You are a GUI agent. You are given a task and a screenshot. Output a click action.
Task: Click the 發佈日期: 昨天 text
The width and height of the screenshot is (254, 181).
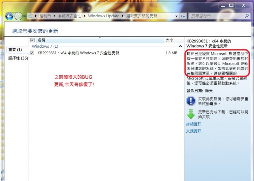(x=200, y=91)
